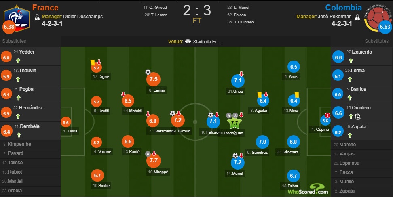Click the assist icon beside Mbappé
Image resolution: width=393 pixels, height=197 pixels.
[148, 153]
